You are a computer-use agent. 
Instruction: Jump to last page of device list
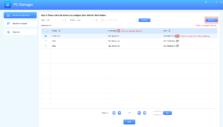pos(145,113)
